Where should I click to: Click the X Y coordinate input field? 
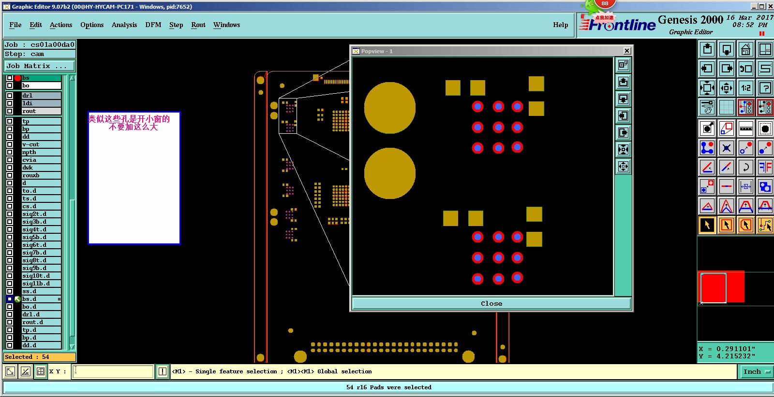point(113,371)
